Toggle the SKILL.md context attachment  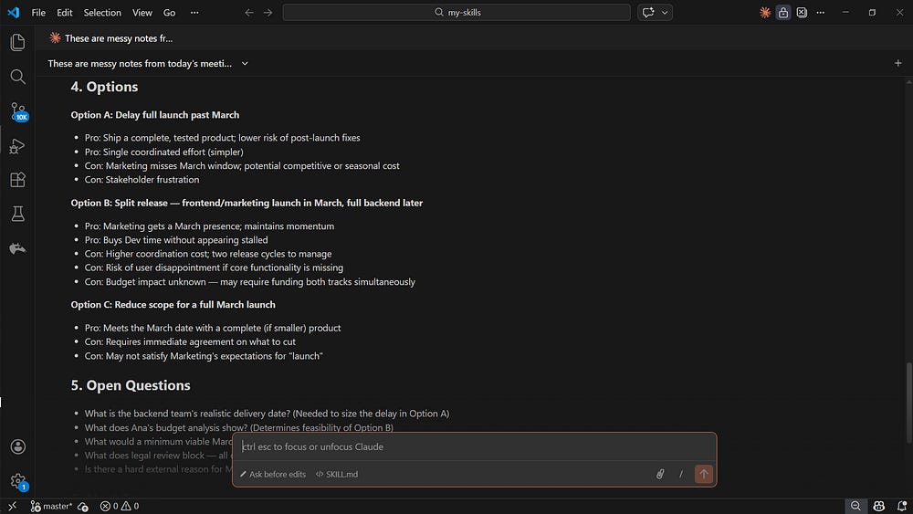(337, 474)
